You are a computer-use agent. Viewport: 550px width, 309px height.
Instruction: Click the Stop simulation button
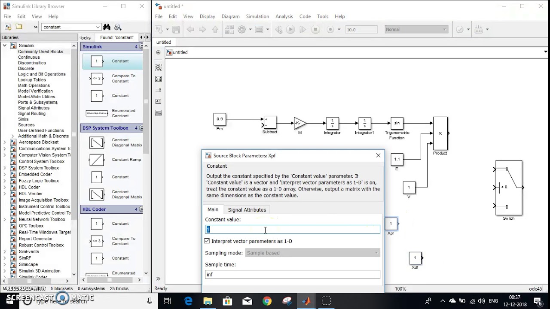(315, 30)
